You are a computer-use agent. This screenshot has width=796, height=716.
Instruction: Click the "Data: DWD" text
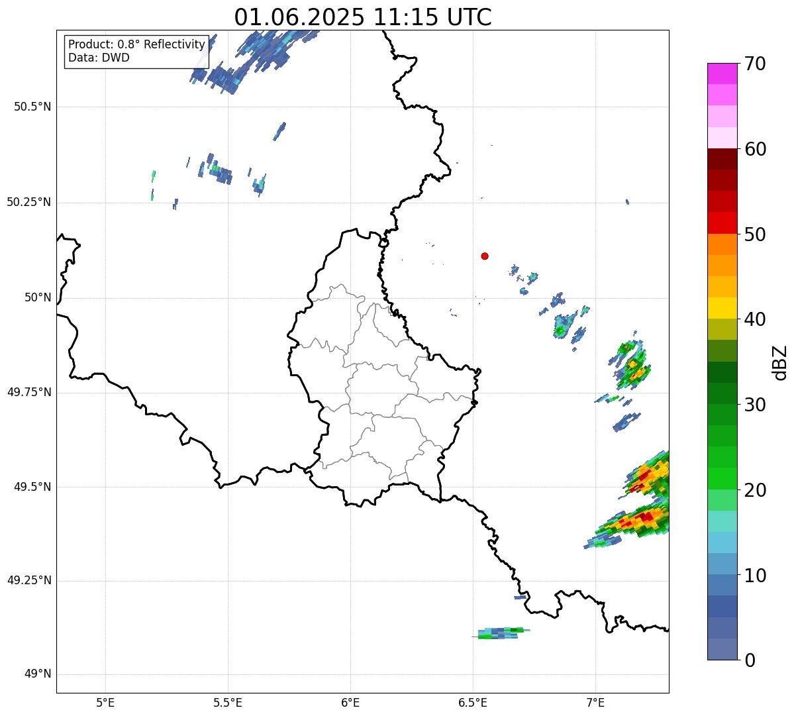click(x=99, y=58)
